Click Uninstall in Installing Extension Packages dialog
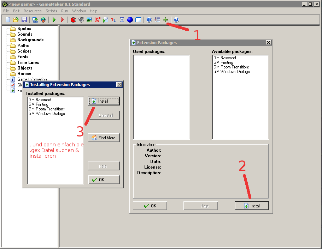This screenshot has width=322, height=249. (x=104, y=115)
